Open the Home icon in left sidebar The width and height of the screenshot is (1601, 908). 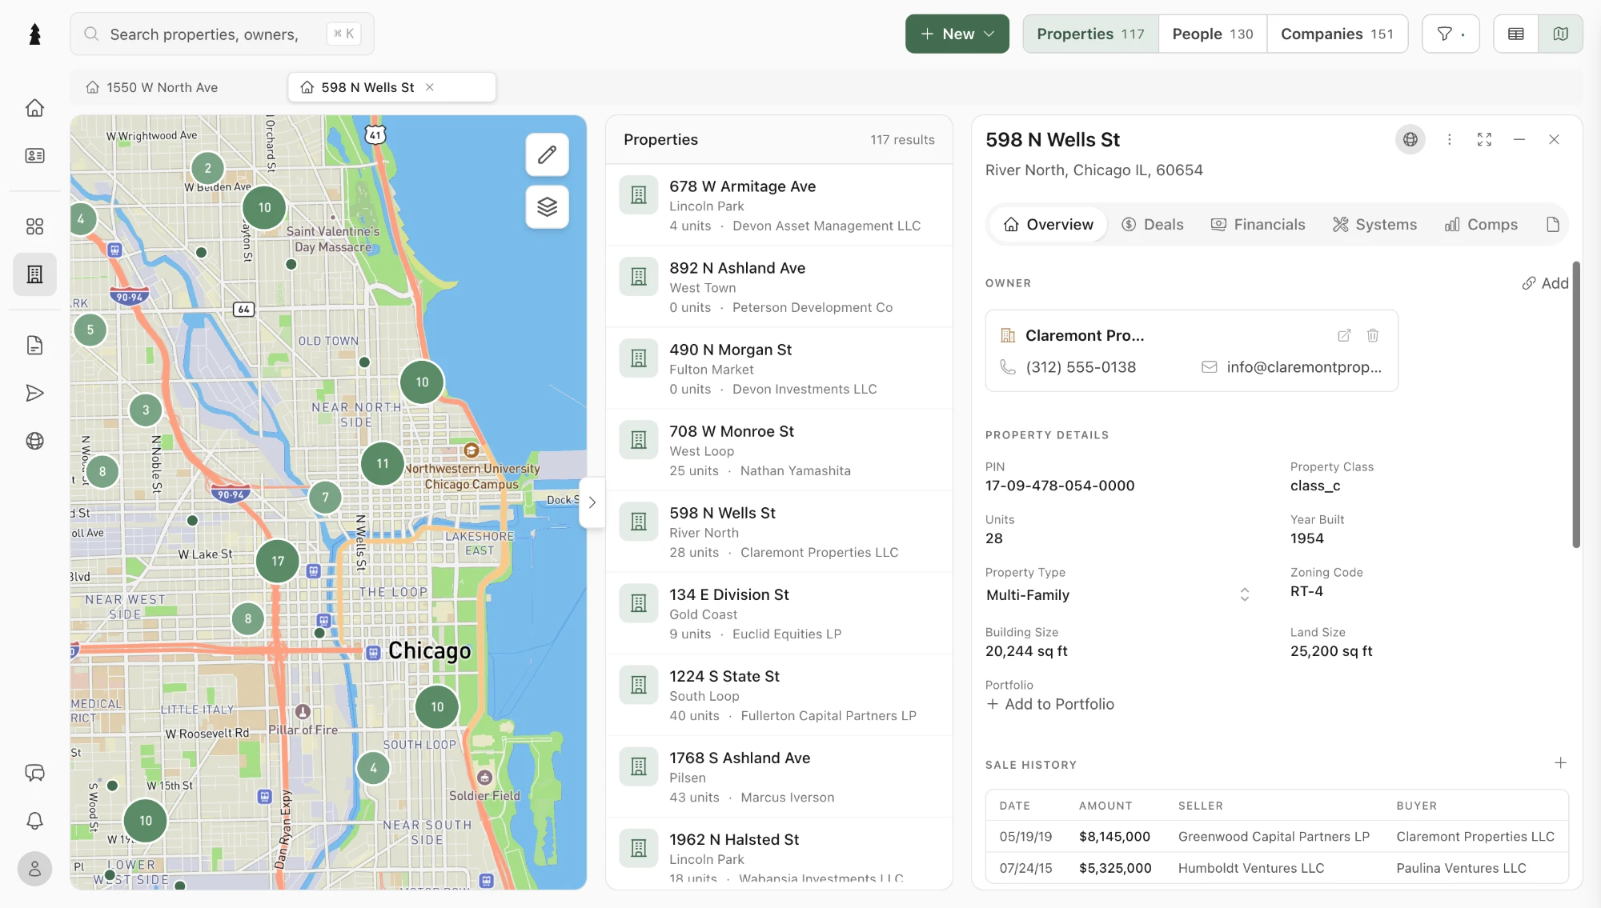[34, 108]
